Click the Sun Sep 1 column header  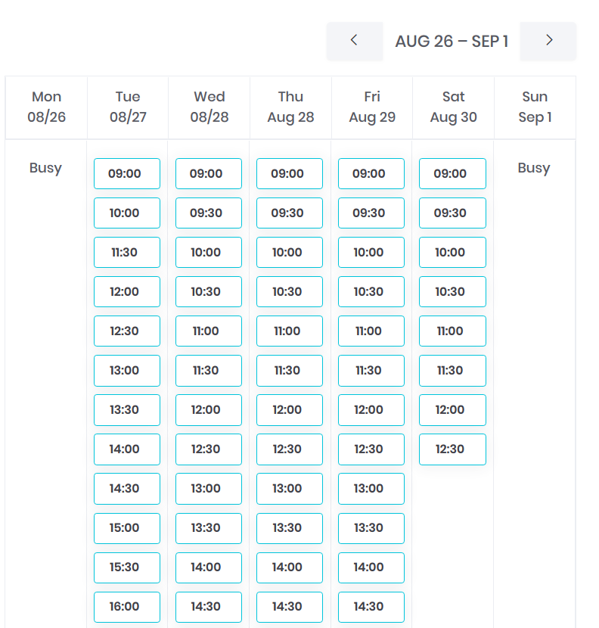[x=535, y=107]
